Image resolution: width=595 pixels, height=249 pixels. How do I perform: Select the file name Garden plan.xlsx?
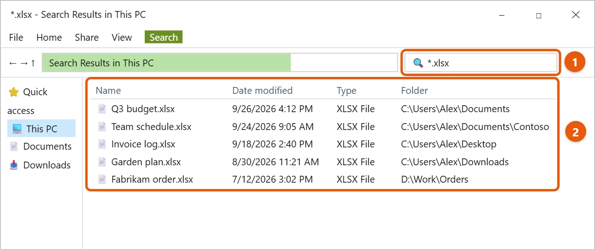point(146,162)
